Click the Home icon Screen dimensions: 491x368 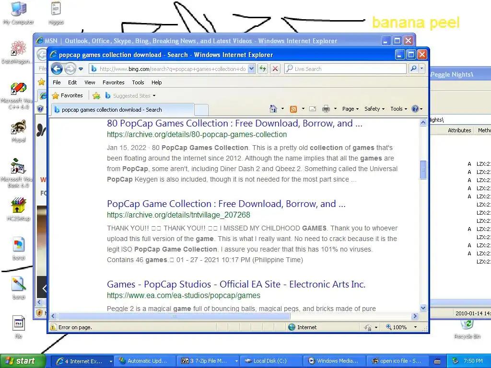pyautogui.click(x=273, y=109)
